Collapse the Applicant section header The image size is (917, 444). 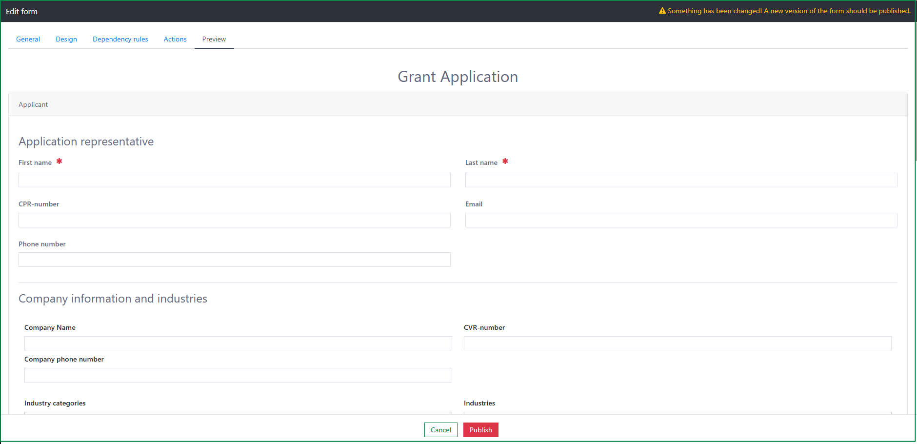coord(458,104)
